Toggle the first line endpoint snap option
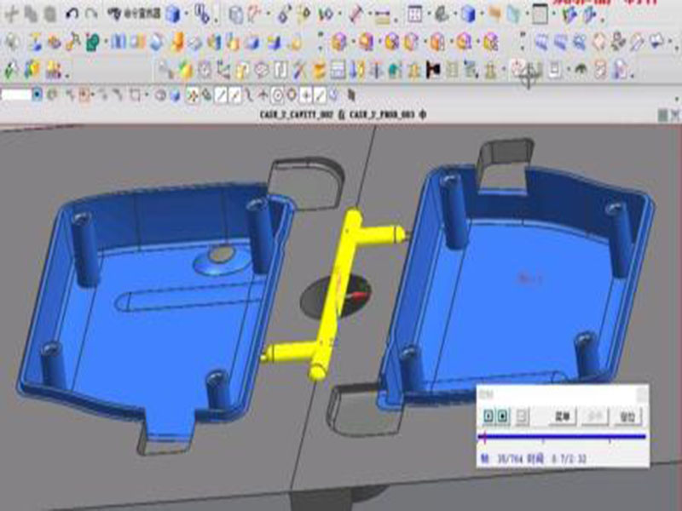The image size is (682, 511). point(219,95)
